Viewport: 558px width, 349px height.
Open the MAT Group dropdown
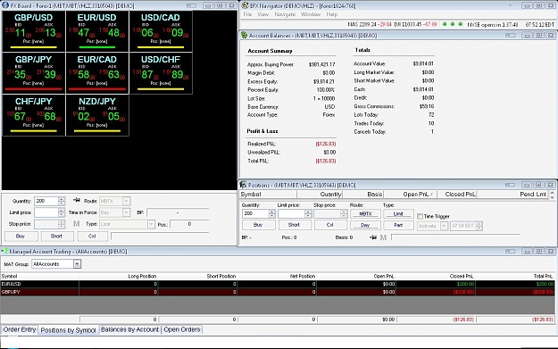click(77, 264)
